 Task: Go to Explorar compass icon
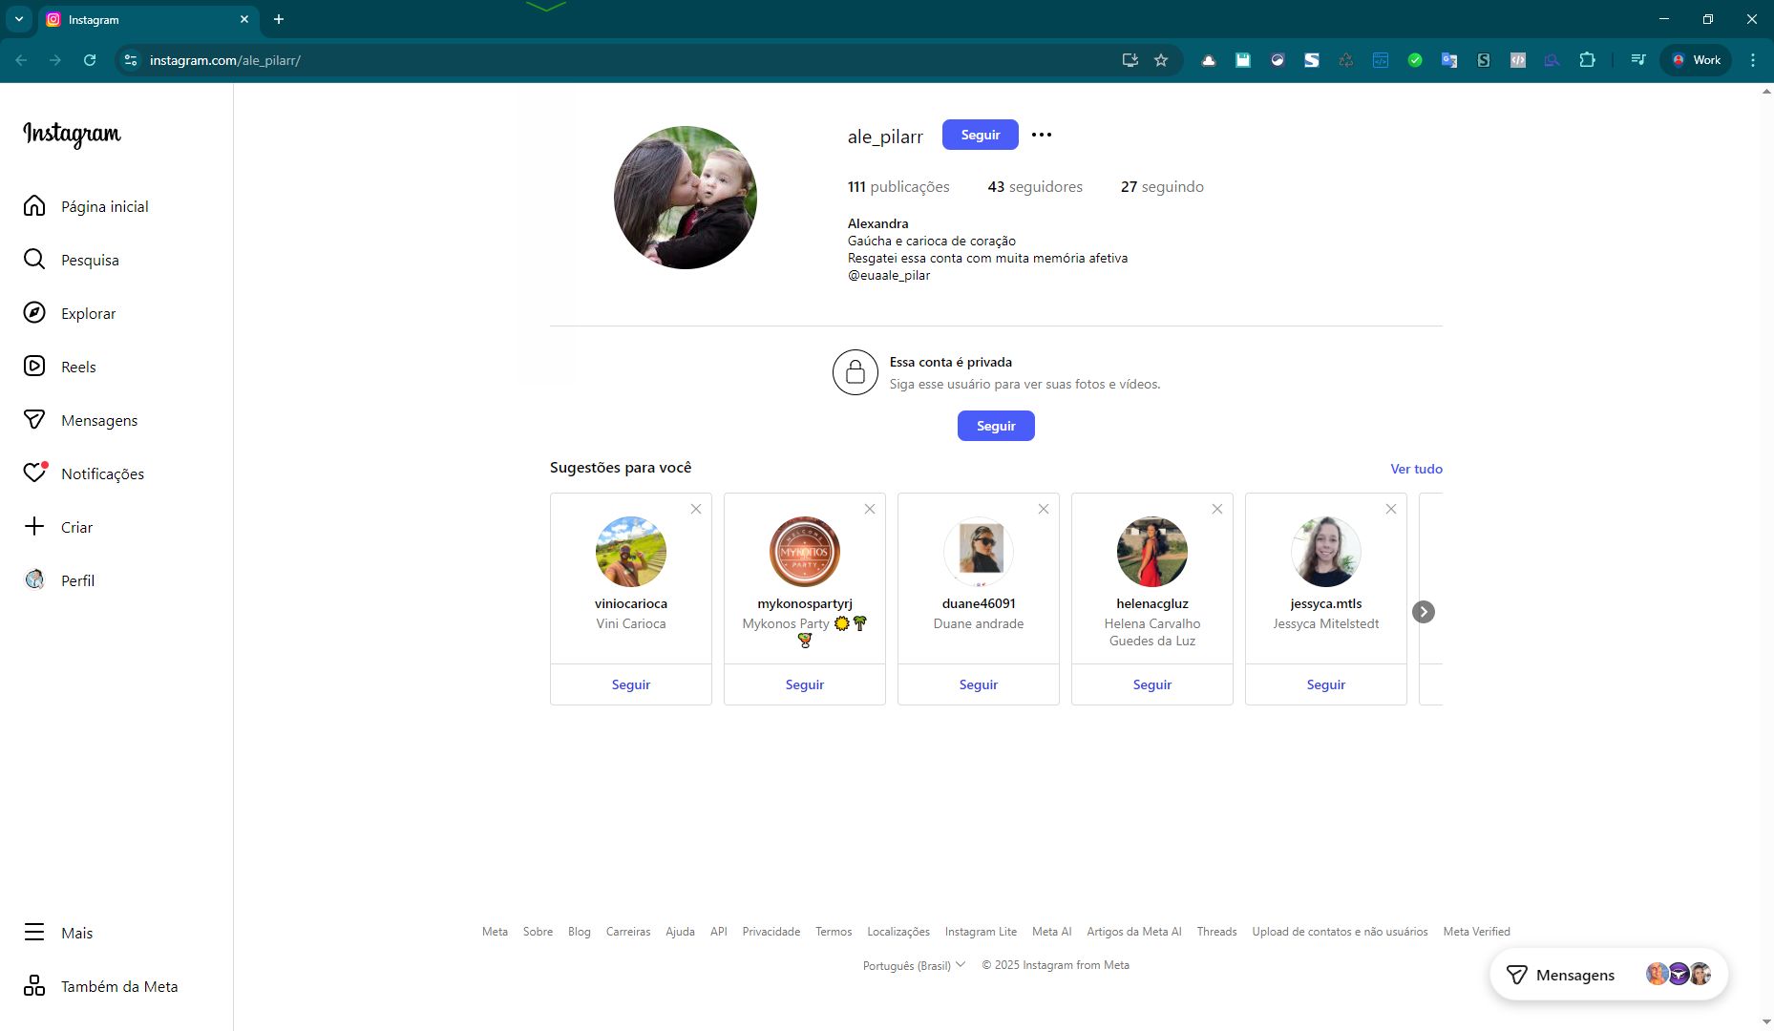[34, 313]
